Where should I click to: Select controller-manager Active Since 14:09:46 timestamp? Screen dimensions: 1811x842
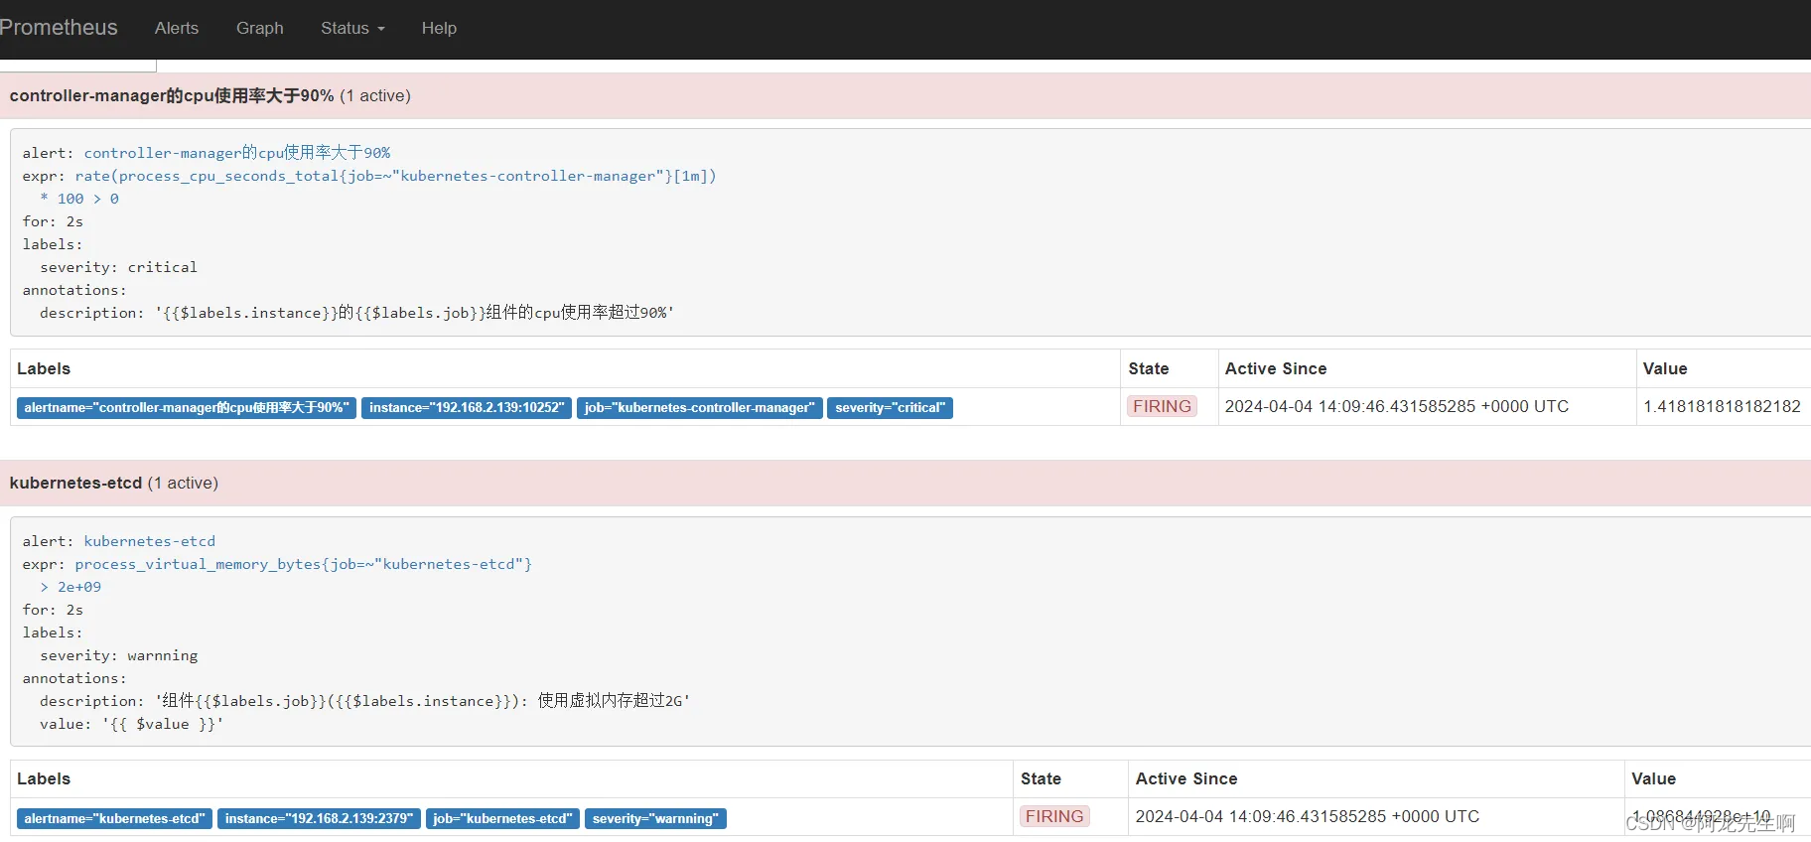point(1397,406)
